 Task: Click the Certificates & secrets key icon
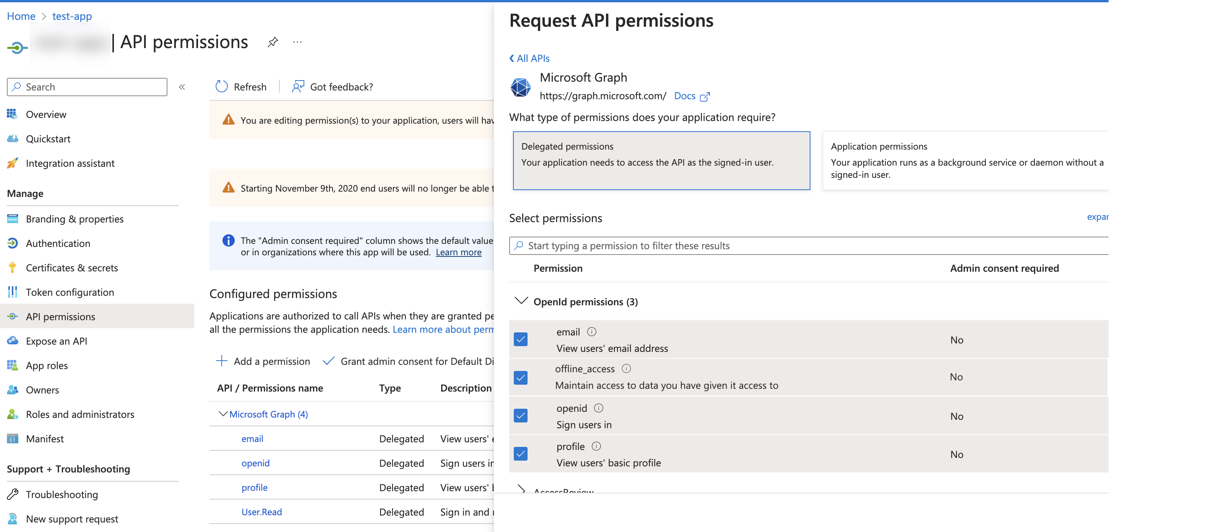click(12, 268)
